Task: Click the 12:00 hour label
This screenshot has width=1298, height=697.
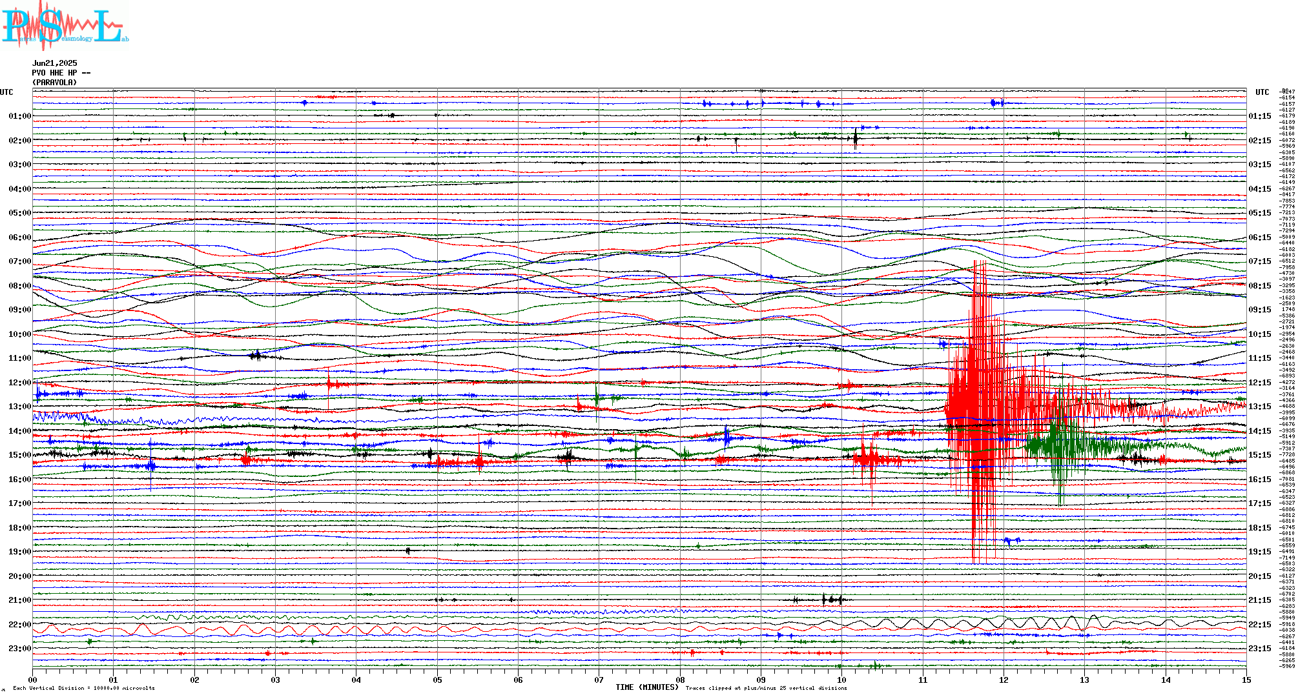Action: 20,383
